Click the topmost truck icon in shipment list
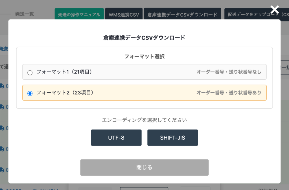289x190 pixels. click(2, 86)
